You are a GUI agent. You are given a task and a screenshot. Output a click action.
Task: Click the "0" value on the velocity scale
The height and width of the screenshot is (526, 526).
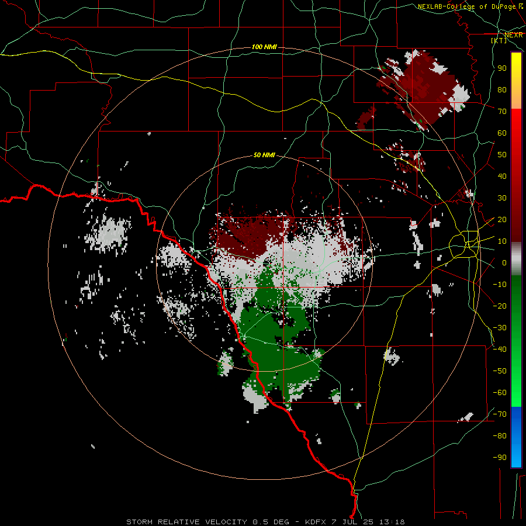pyautogui.click(x=504, y=262)
